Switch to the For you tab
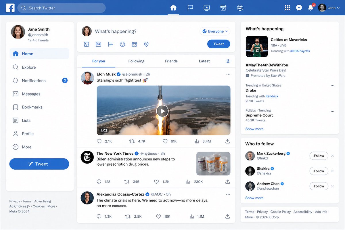 [99, 61]
